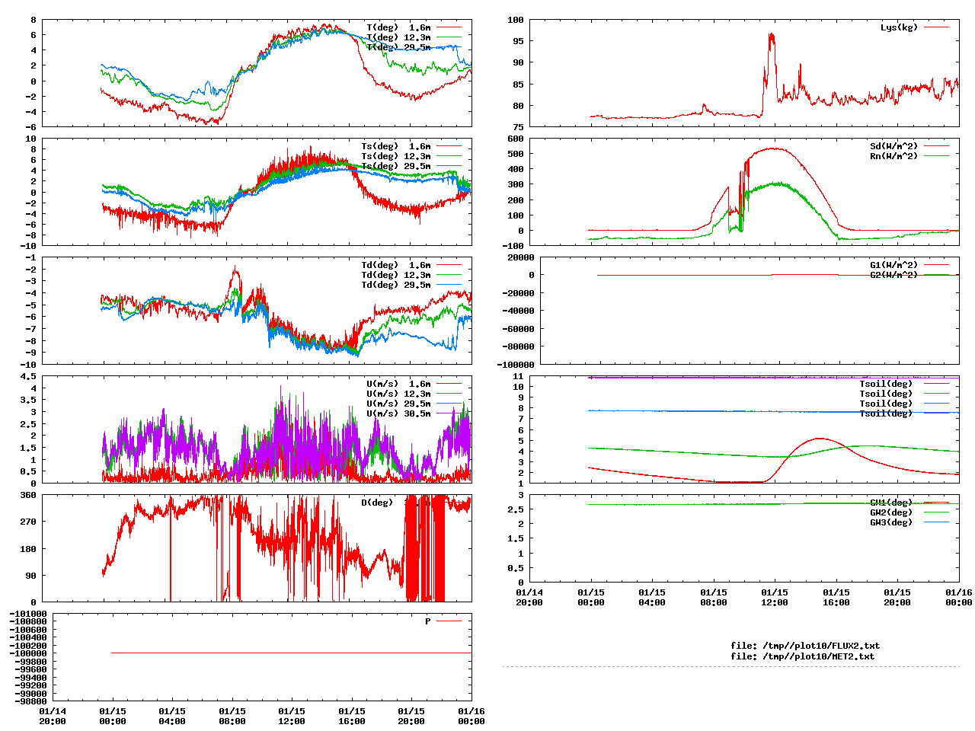Click the Rn(W/m^2) legend entry

coord(893,156)
